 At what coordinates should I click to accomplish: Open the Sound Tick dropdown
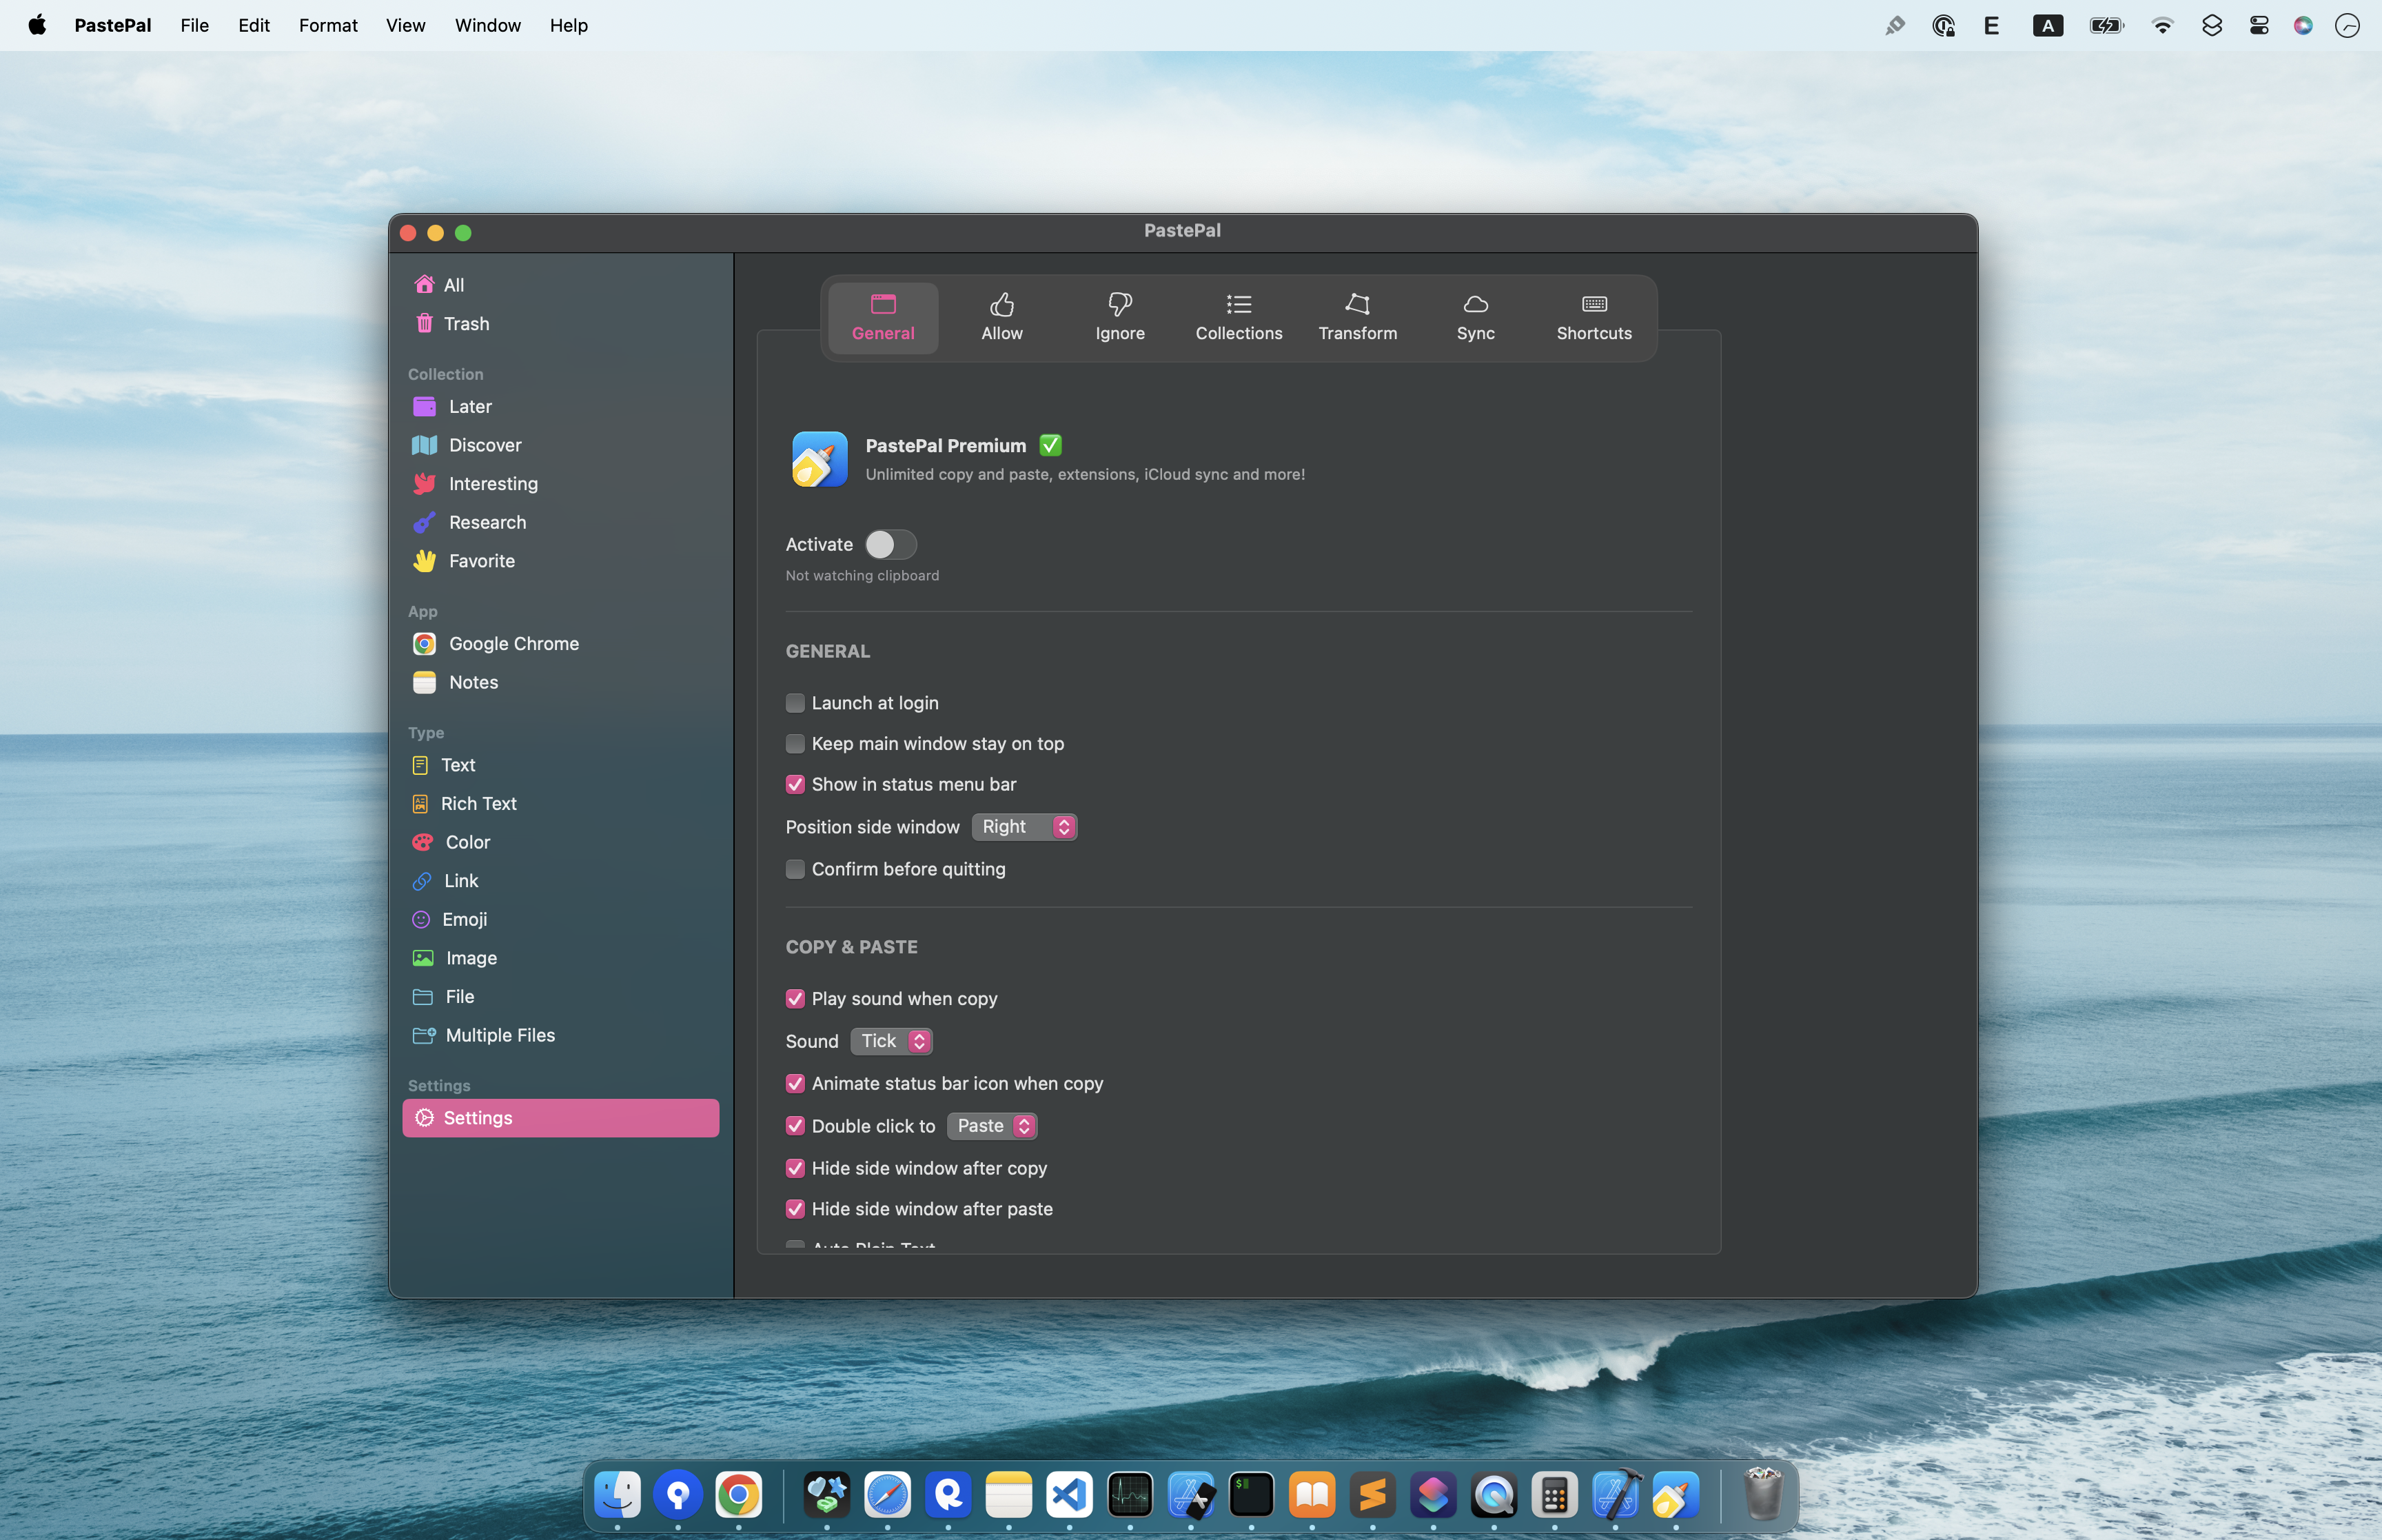pos(890,1041)
